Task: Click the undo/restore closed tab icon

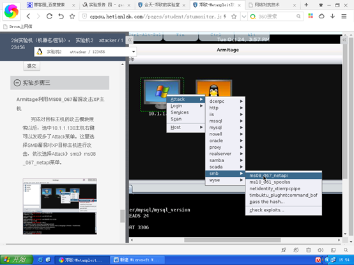Action: tap(61, 16)
